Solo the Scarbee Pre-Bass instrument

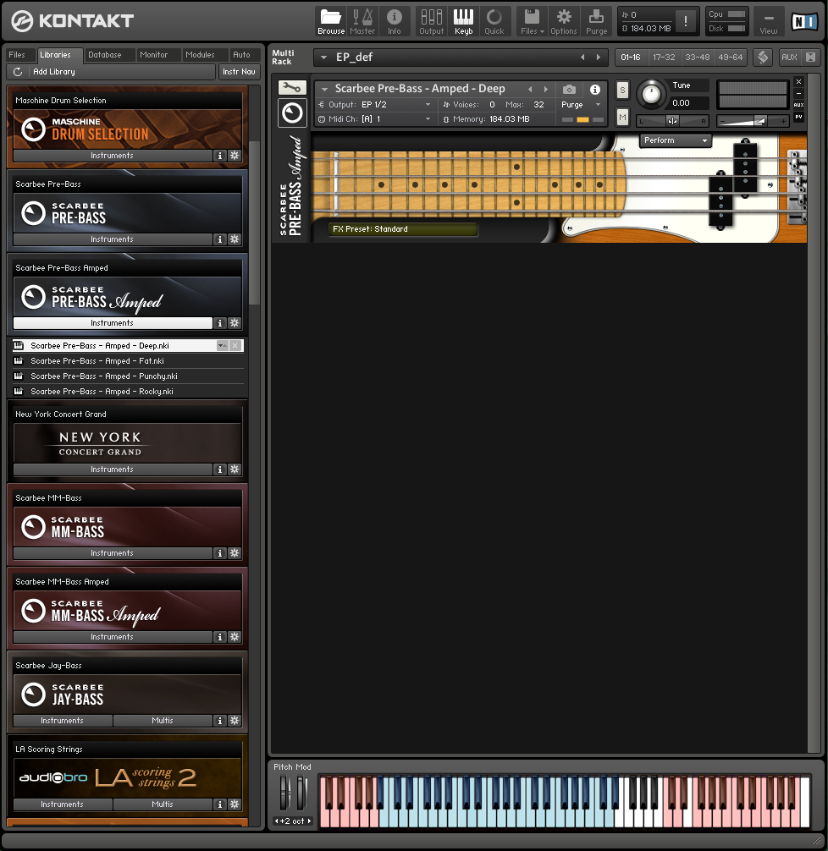click(622, 91)
